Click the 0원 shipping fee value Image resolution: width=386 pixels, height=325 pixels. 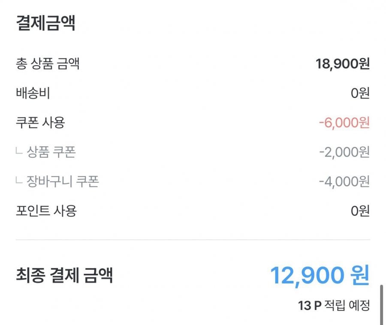point(360,93)
